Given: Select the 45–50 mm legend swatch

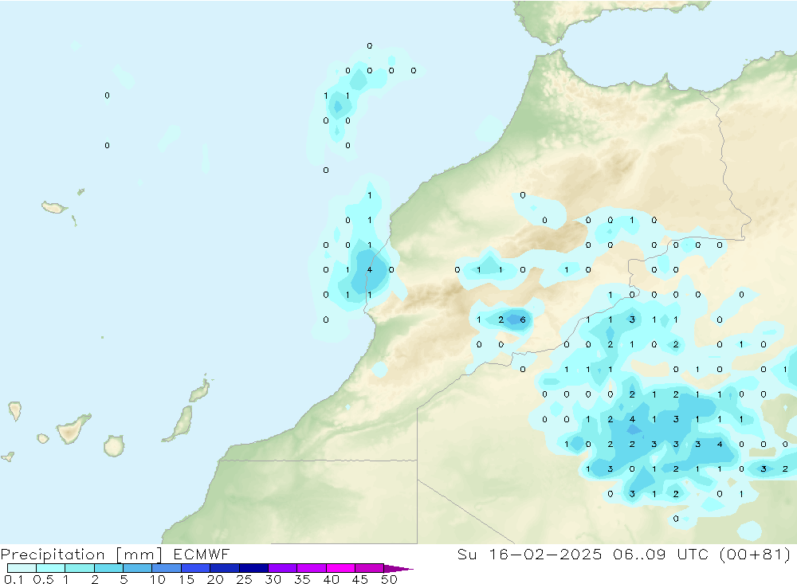Looking at the screenshot, I should pyautogui.click(x=369, y=568).
